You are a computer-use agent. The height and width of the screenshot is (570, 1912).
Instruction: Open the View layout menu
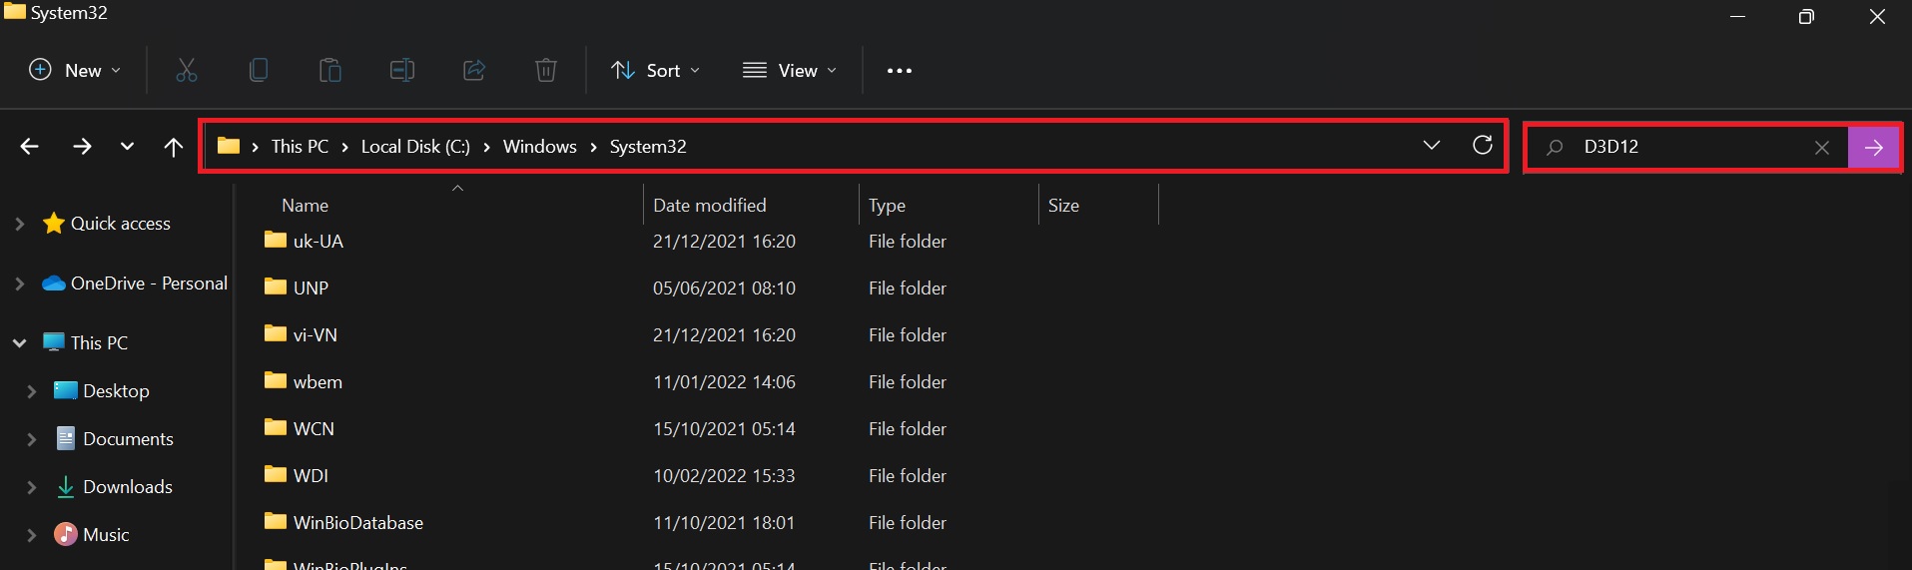coord(789,70)
